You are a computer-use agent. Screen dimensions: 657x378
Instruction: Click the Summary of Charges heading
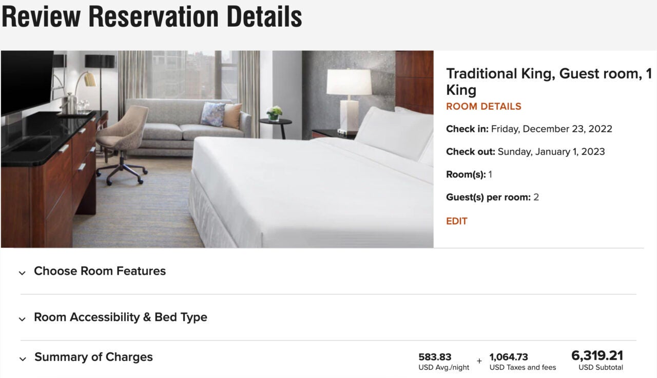(x=93, y=357)
